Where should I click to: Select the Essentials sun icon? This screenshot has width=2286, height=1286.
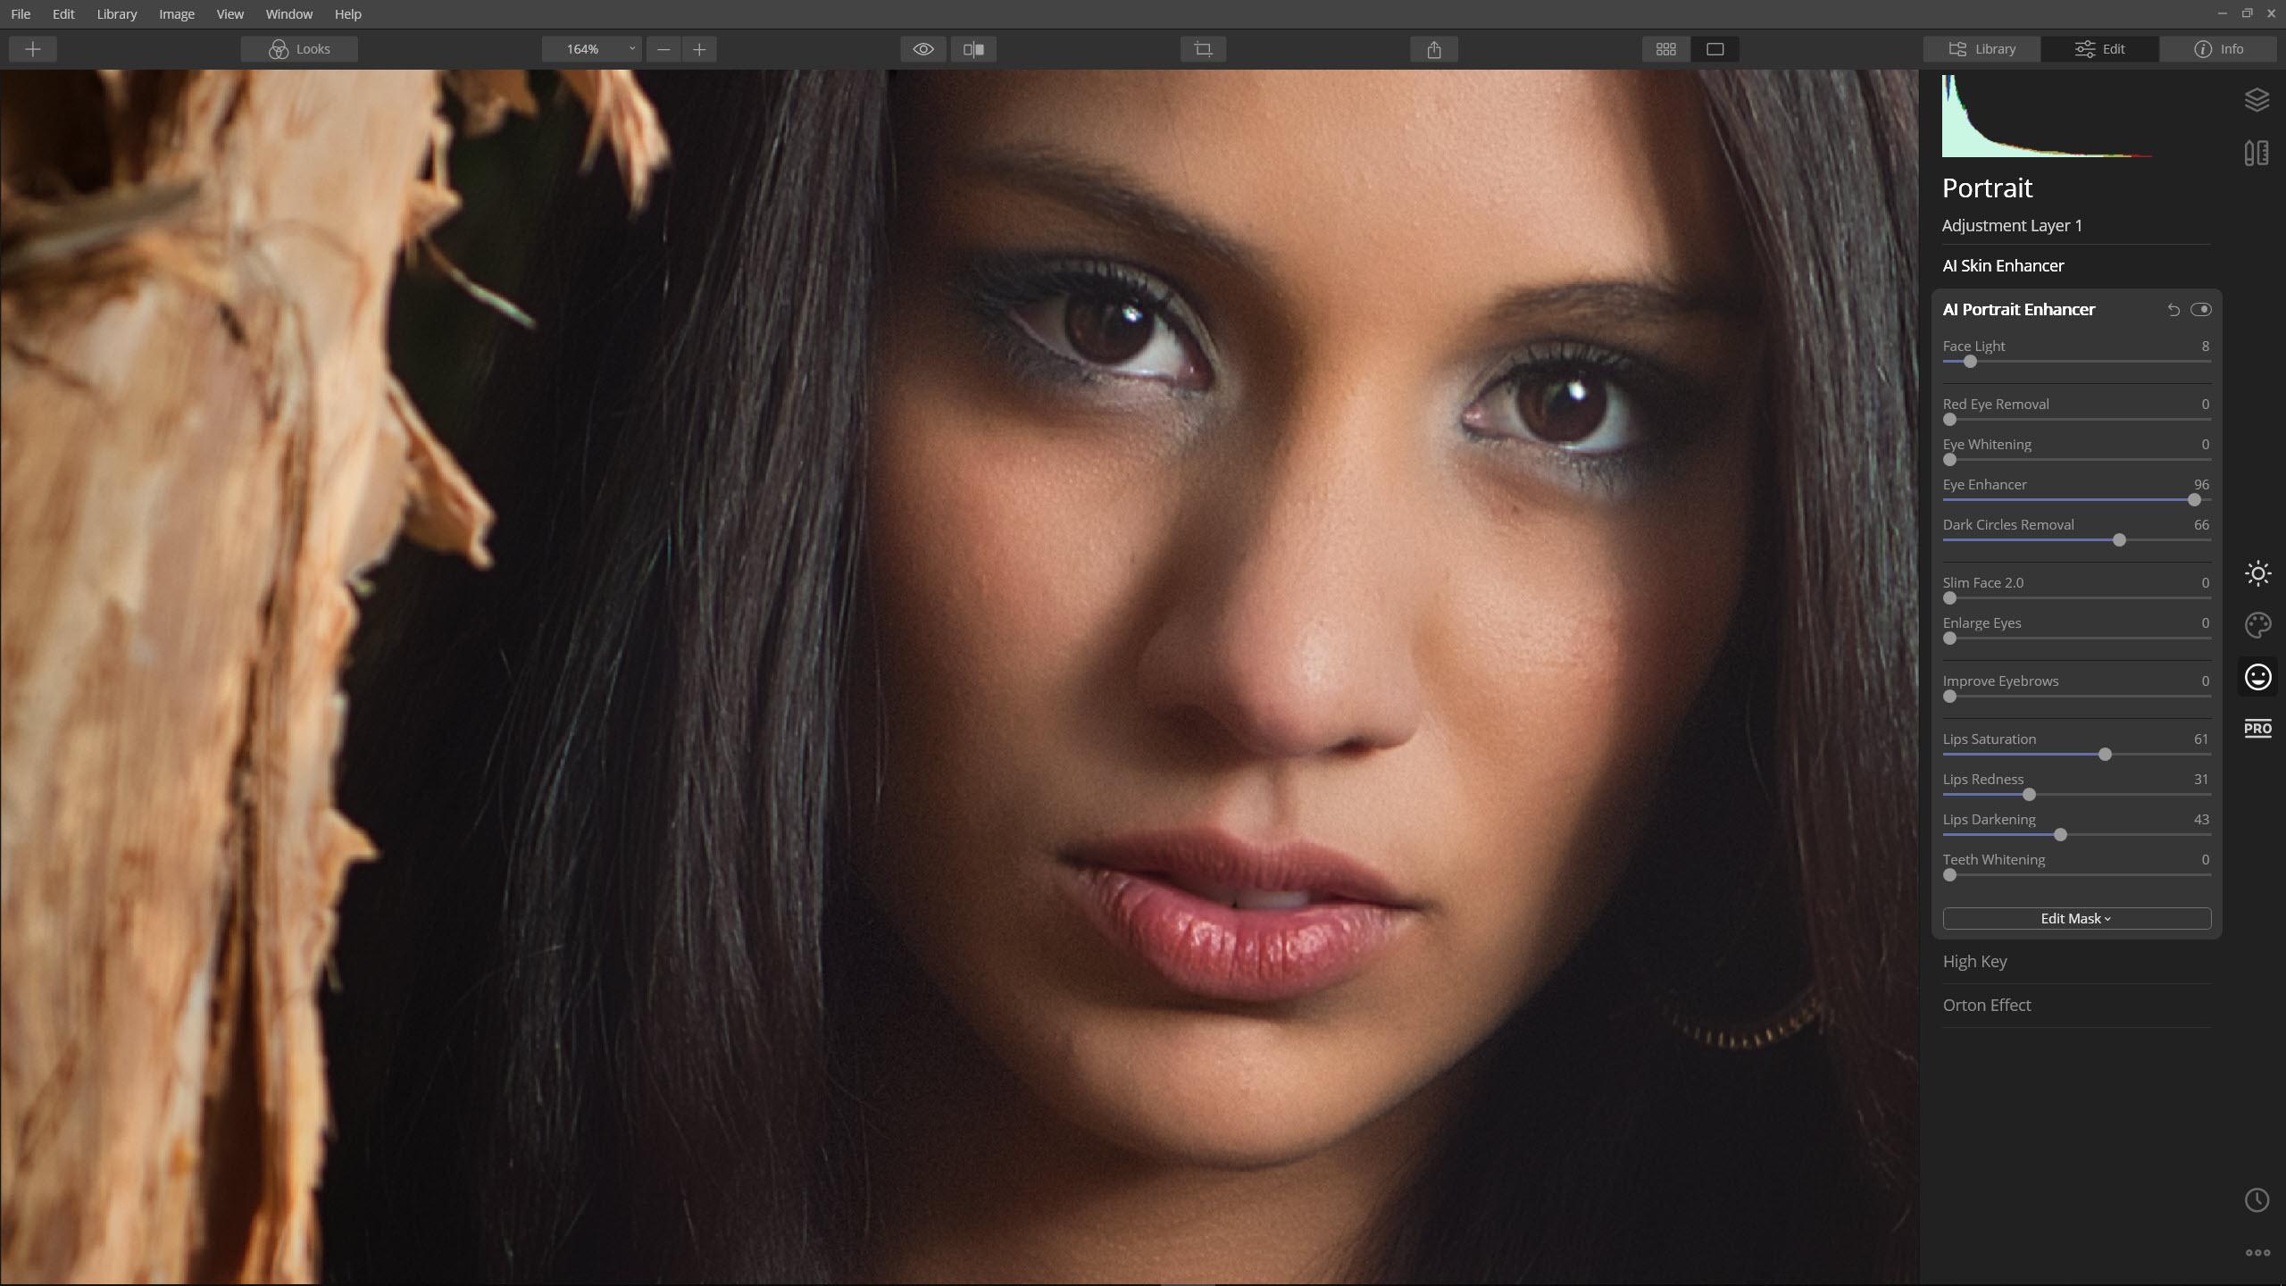[x=2257, y=573]
